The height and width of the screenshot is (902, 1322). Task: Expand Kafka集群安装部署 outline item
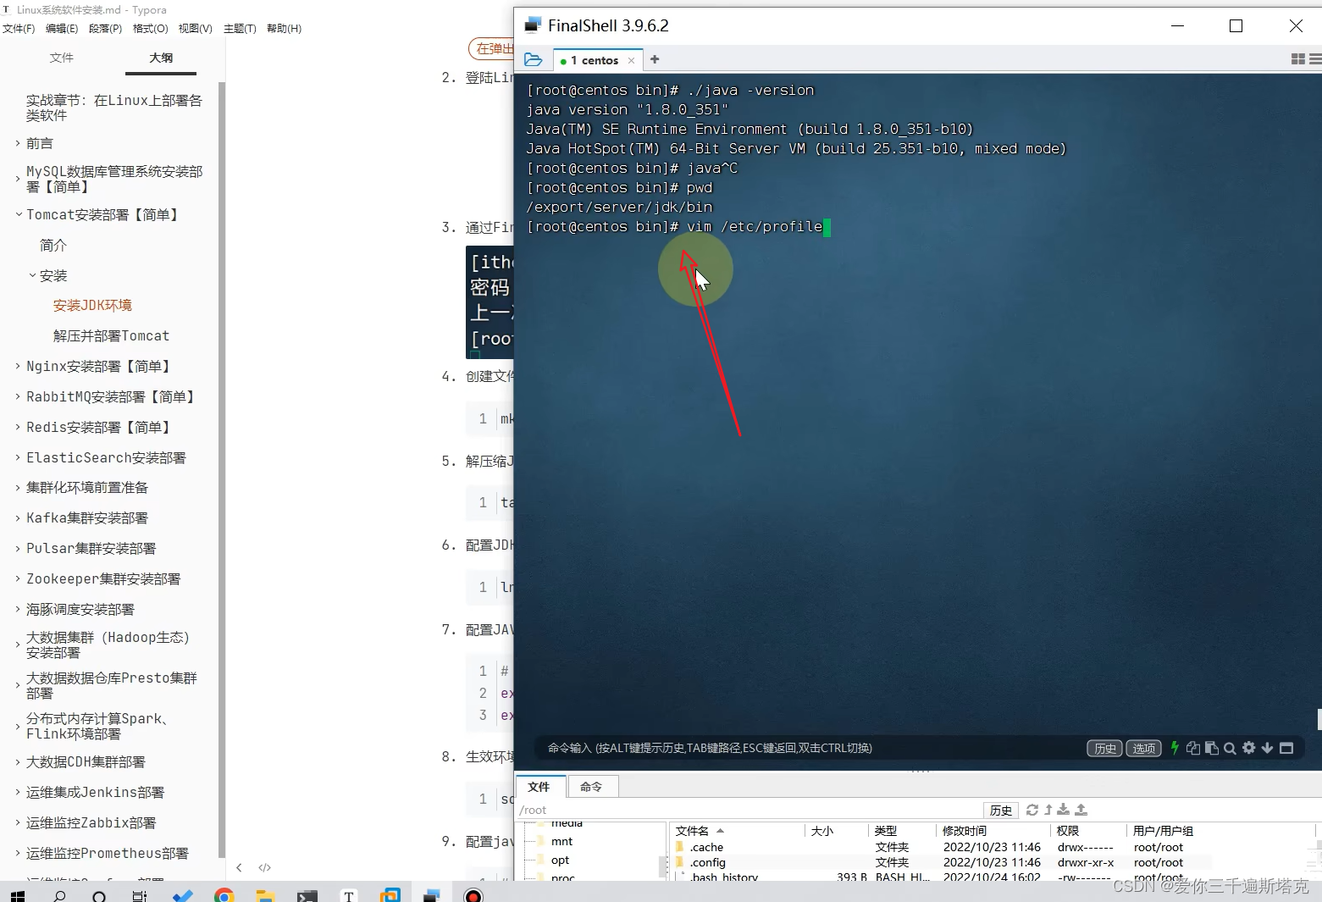(18, 517)
